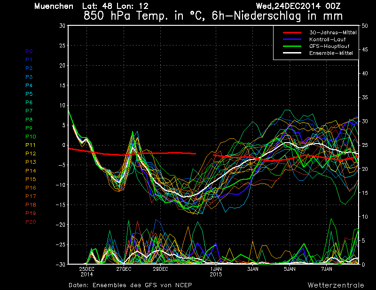This screenshot has height=290, width=376.
Task: Click the P11 ensemble member label
Action: click(x=31, y=145)
